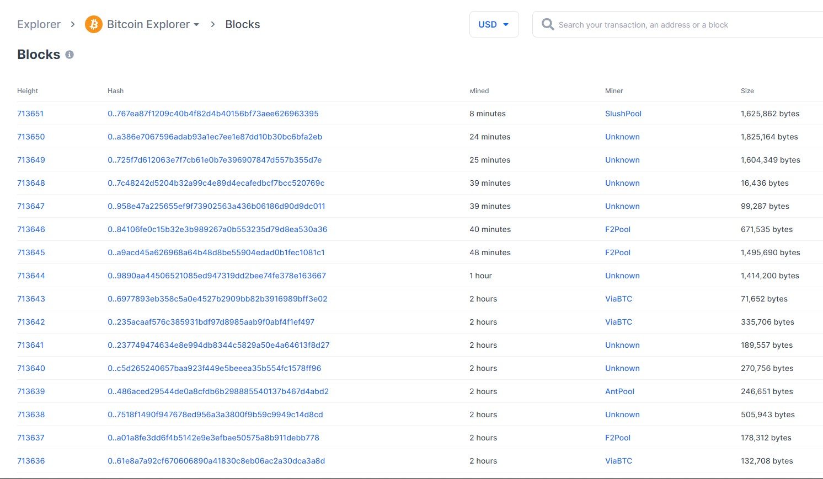Open hash starting 0..84106fe0c15b
823x479 pixels.
click(217, 229)
